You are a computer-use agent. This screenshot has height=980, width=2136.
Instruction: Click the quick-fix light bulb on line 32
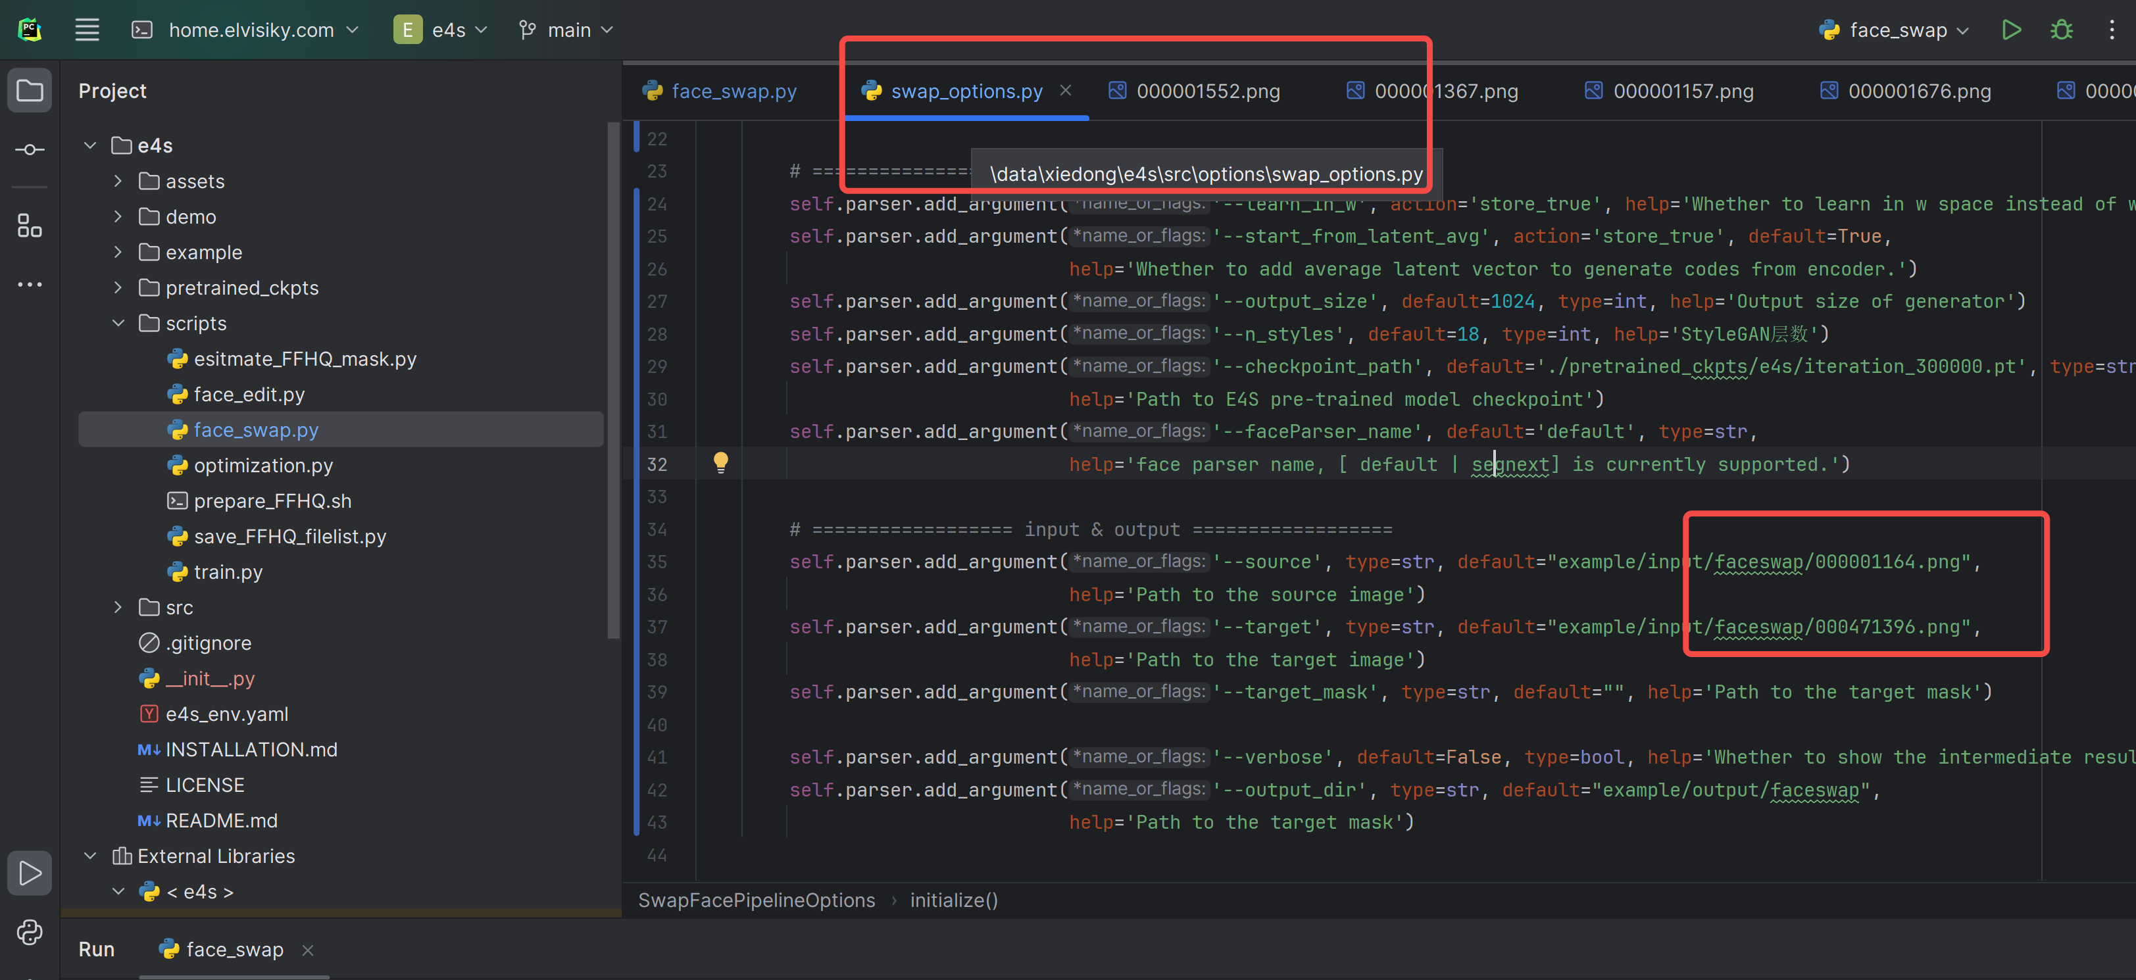(720, 462)
